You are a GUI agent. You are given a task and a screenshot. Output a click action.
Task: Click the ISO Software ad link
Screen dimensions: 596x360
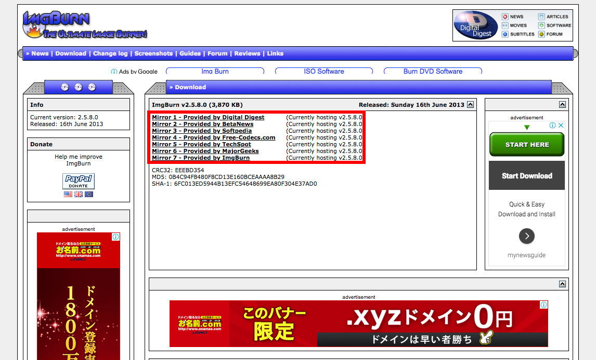pos(324,71)
